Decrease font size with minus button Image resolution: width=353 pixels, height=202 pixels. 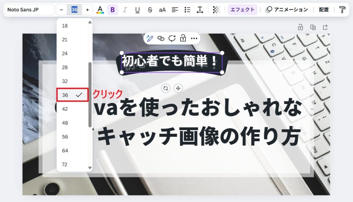click(x=61, y=10)
